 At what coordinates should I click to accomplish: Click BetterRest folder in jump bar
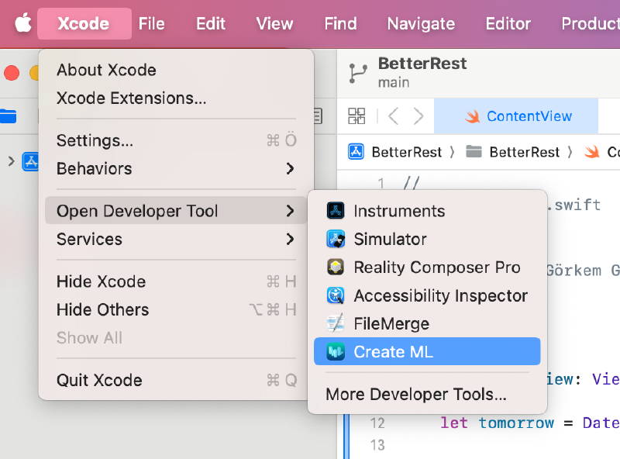click(x=525, y=152)
